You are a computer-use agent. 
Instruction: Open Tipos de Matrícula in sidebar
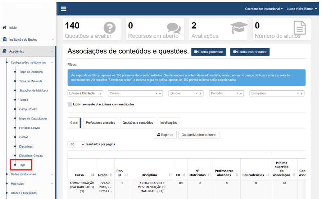[31, 81]
